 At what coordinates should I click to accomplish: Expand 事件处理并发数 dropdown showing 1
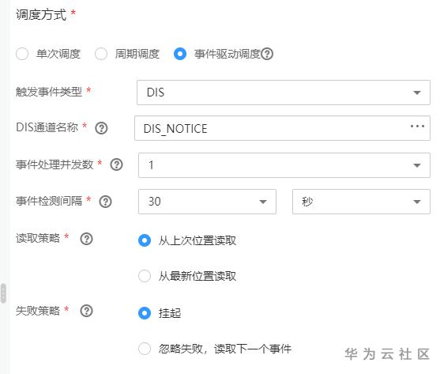(x=284, y=165)
